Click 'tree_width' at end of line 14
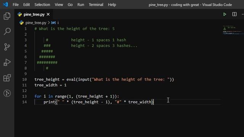 coord(140,102)
